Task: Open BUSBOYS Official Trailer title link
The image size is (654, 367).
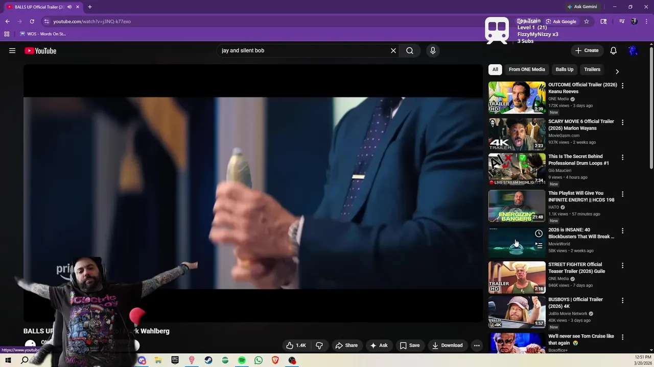Action: tap(575, 303)
